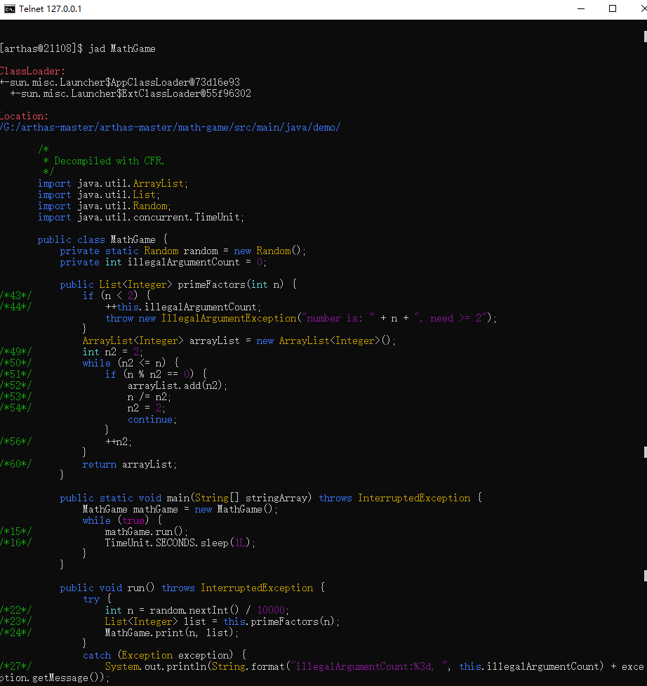The width and height of the screenshot is (647, 686).
Task: Click the 'n /= n2;' statement
Action: (149, 397)
